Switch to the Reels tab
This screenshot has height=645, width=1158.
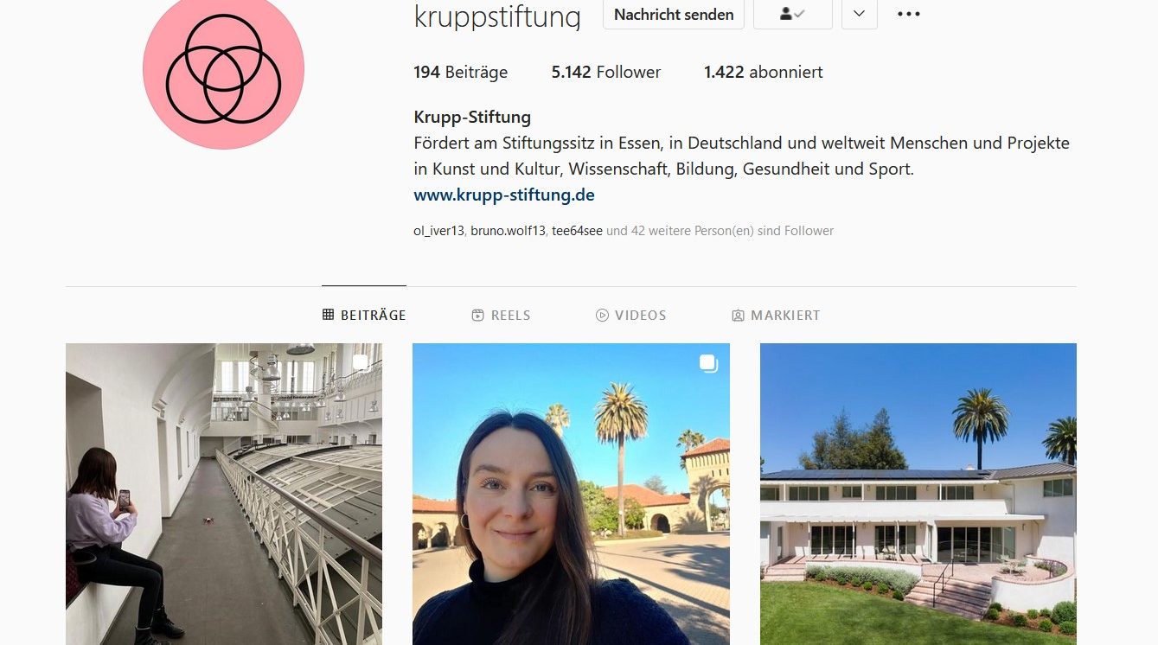(x=501, y=316)
